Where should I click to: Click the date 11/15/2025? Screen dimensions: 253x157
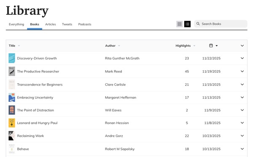211,85
